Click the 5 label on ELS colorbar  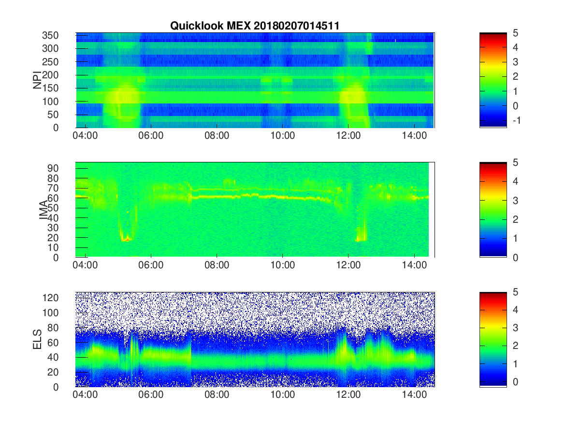point(515,292)
